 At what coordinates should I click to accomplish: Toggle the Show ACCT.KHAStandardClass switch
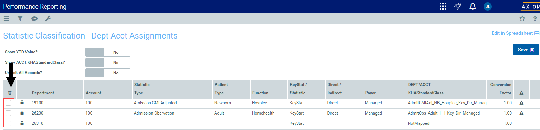[108, 63]
